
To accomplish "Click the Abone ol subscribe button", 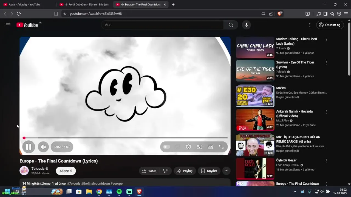I will pos(66,171).
